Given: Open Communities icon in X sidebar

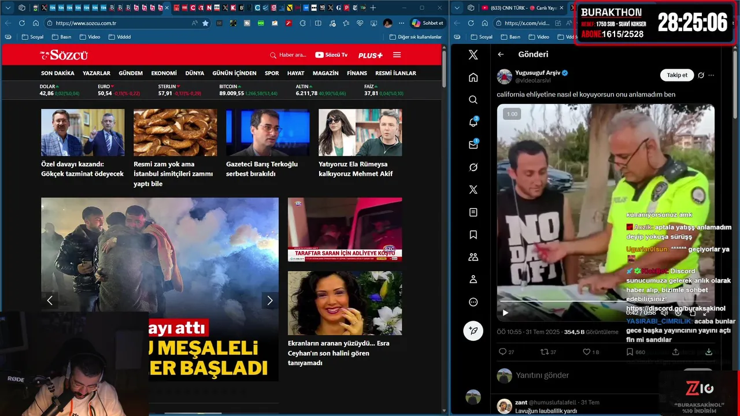Looking at the screenshot, I should coord(473,257).
